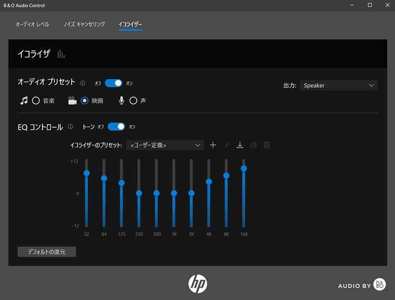Click info icon next to オーディオ プリセット
The width and height of the screenshot is (395, 300).
(82, 83)
